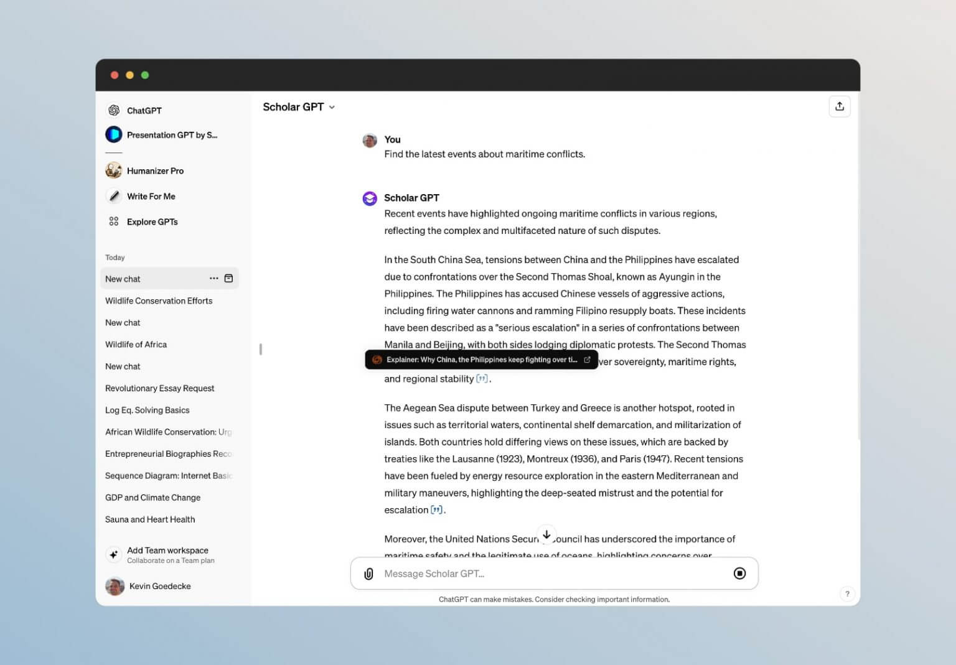Archive the current chat via archive icon
This screenshot has width=956, height=665.
[x=228, y=278]
